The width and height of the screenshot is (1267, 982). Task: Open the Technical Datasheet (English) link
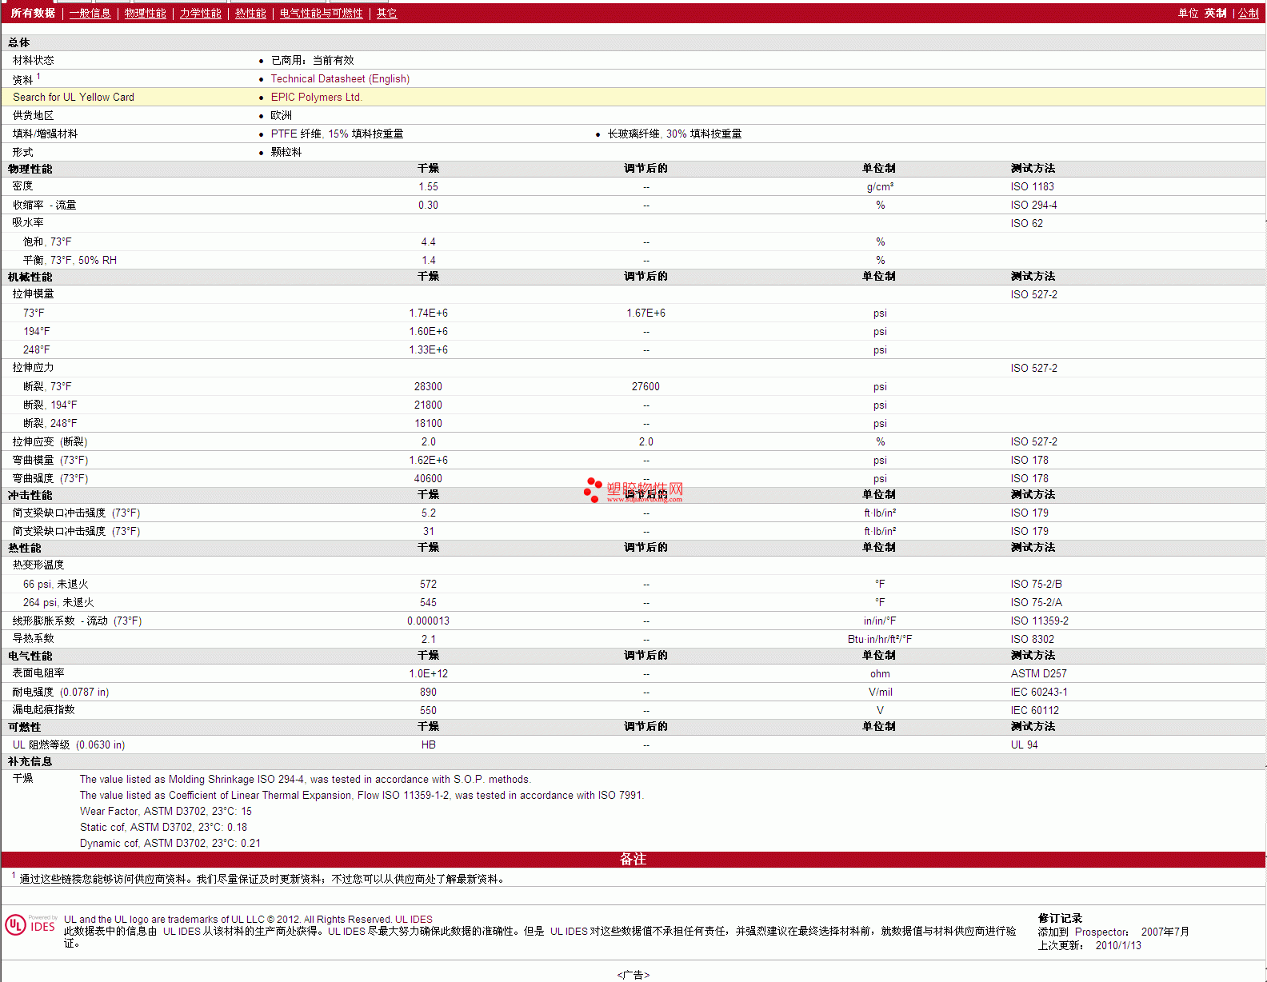pos(340,78)
